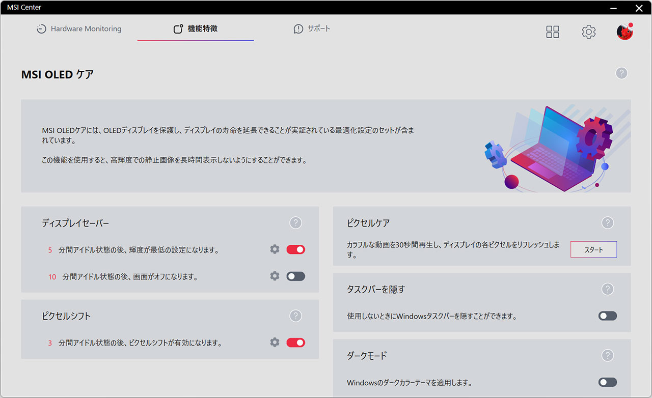Click the red 3 minutes value
Screen dimensions: 652x398
(x=50, y=343)
